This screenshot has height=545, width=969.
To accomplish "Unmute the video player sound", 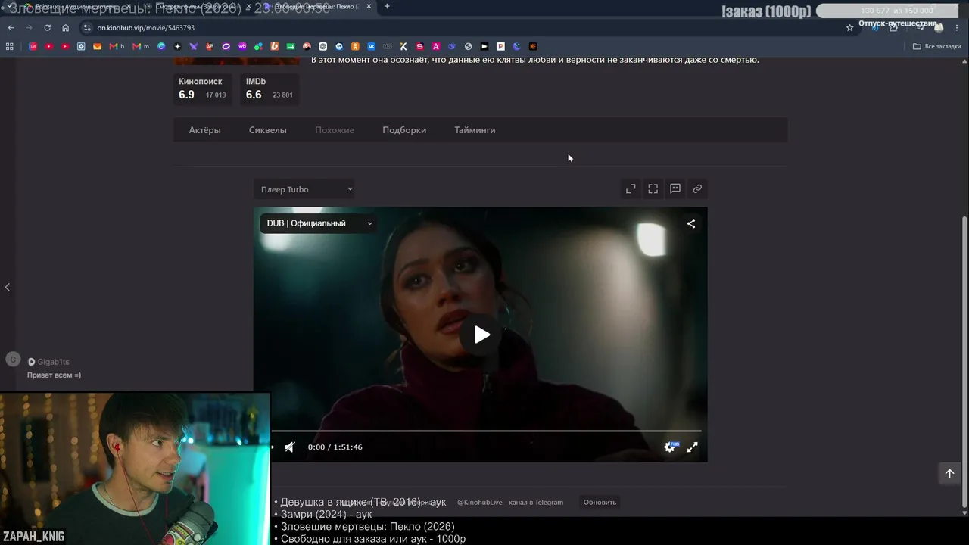I will click(x=289, y=447).
